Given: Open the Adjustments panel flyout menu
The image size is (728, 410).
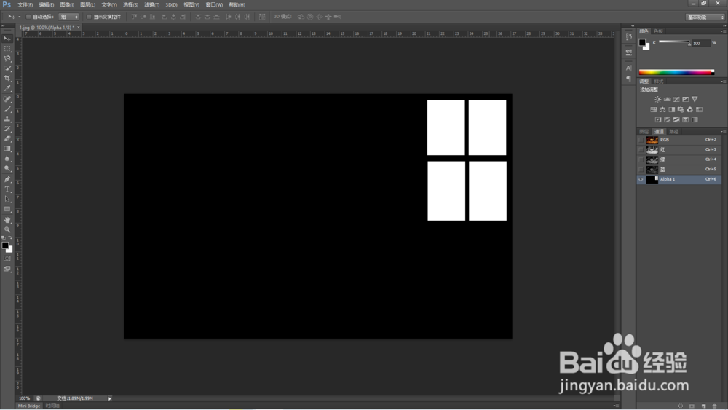Looking at the screenshot, I should click(x=723, y=82).
